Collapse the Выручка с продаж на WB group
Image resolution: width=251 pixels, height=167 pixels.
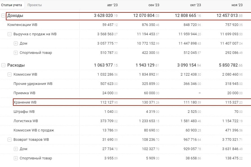pyautogui.click(x=10, y=34)
